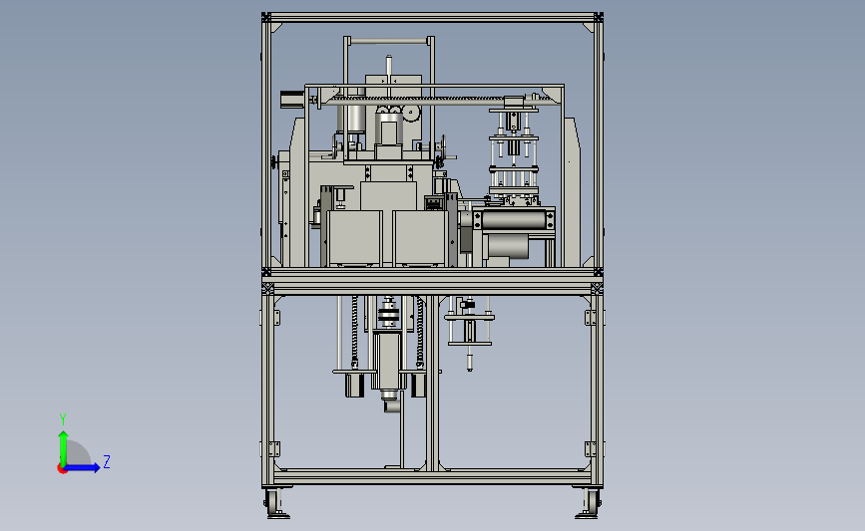Select the right square box above the table

420,238
